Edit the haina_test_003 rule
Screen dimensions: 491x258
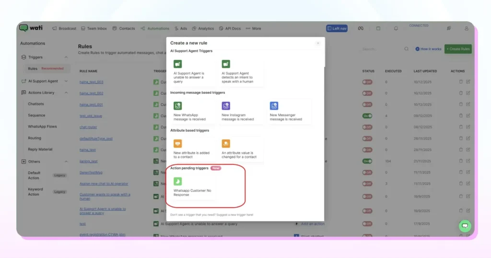tap(468, 82)
